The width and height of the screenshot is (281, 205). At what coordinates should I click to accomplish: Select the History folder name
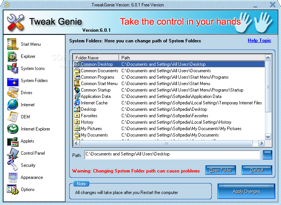click(87, 122)
